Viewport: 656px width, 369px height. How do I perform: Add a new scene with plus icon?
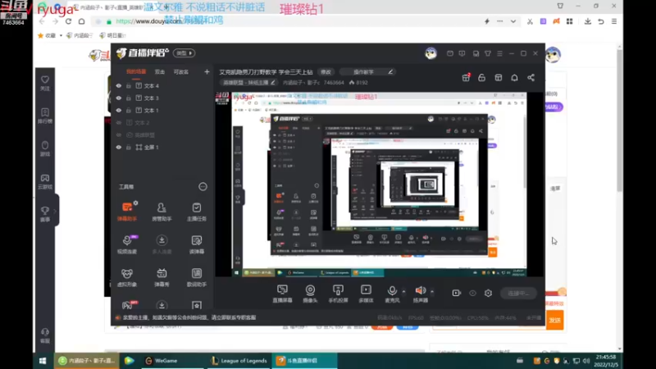click(x=207, y=71)
